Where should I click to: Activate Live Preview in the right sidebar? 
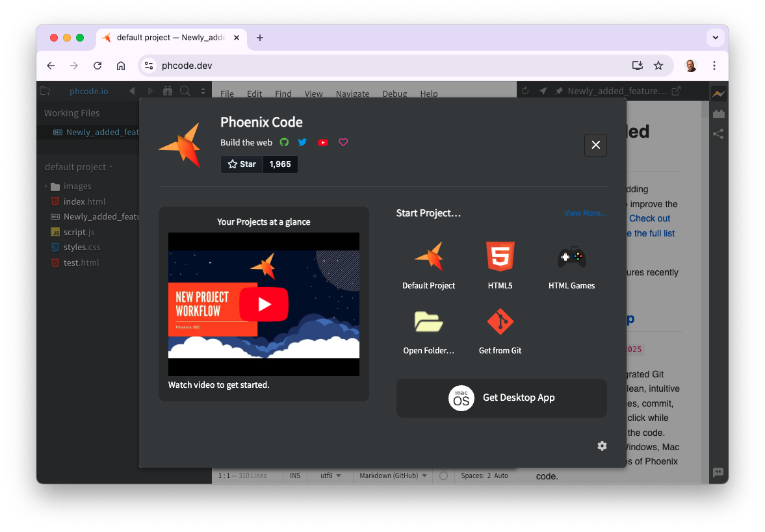[x=719, y=94]
